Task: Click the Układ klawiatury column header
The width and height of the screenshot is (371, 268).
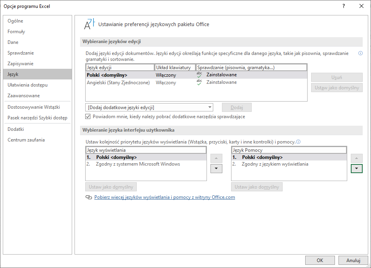Action: click(175, 68)
